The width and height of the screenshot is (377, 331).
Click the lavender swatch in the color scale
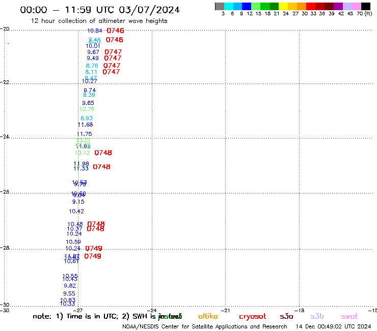[x=347, y=6]
